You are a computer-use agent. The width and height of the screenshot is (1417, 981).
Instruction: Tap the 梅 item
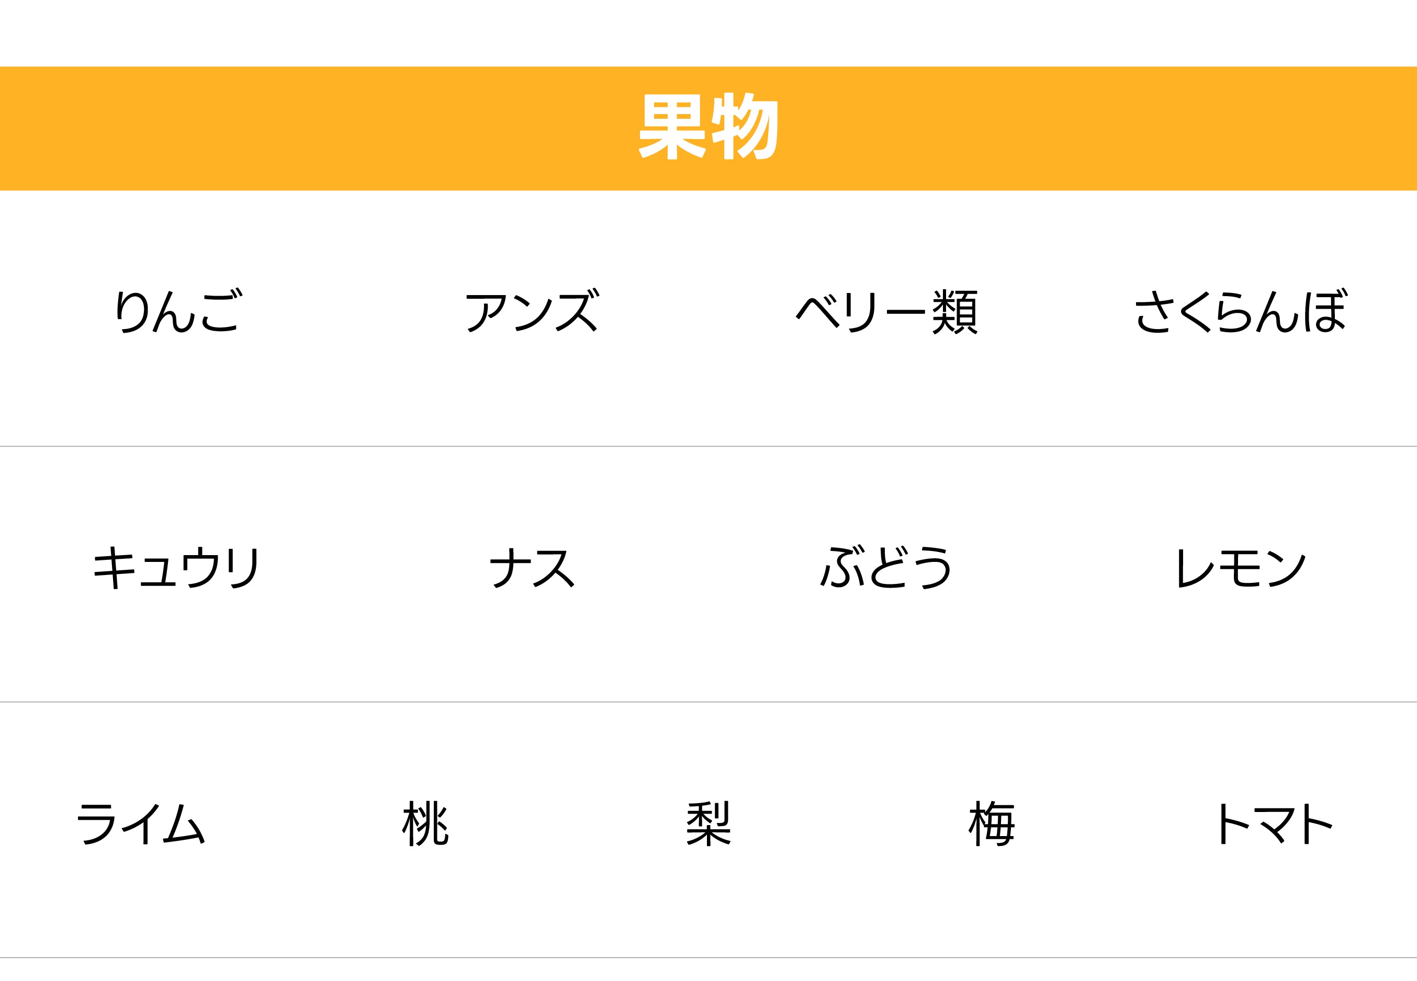[992, 824]
